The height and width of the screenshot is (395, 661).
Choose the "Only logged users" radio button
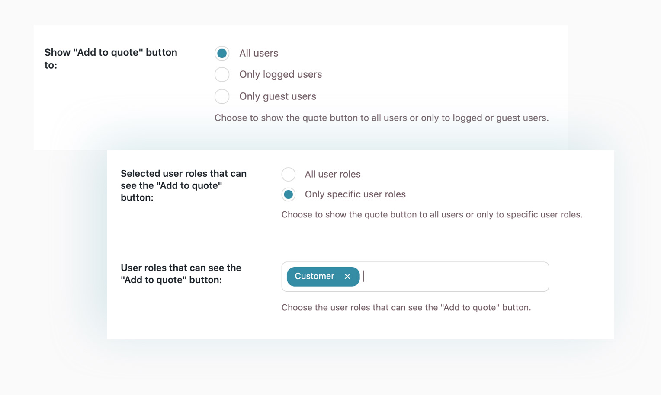tap(222, 75)
